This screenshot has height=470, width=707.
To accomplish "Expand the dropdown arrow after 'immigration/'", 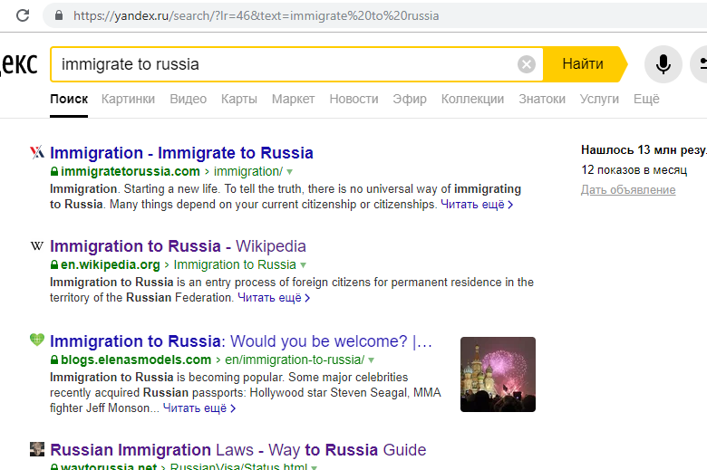I will click(x=289, y=172).
